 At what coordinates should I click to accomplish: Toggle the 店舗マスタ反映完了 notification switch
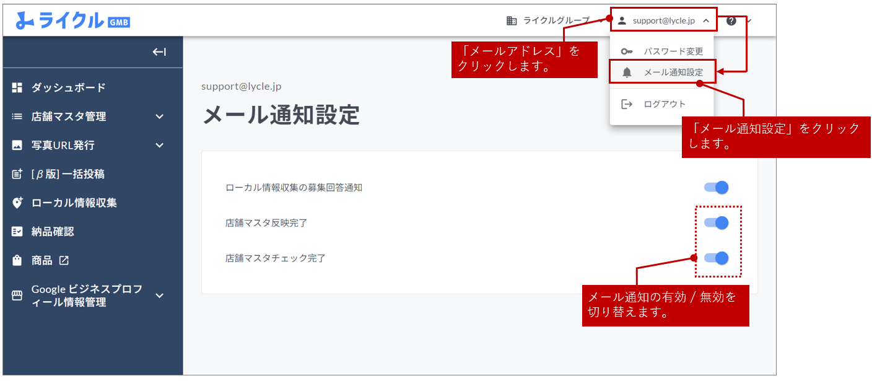click(717, 223)
